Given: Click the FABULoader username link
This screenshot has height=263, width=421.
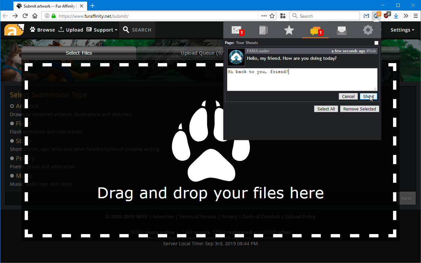Looking at the screenshot, I should pyautogui.click(x=258, y=51).
